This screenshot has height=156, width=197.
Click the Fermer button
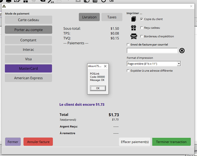[13, 142]
